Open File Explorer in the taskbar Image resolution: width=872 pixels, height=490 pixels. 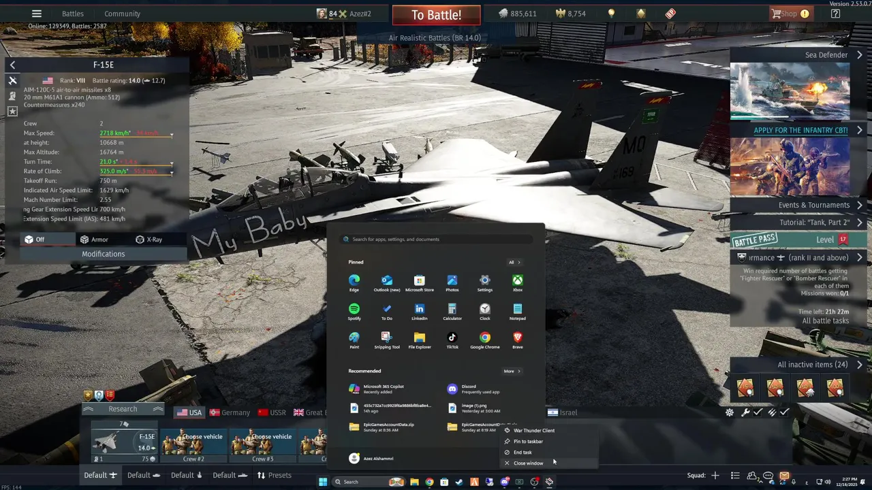(414, 482)
